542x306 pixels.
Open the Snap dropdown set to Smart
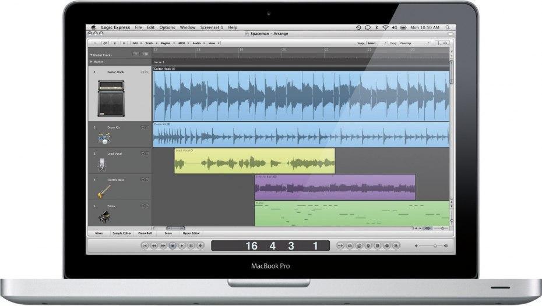click(x=376, y=43)
